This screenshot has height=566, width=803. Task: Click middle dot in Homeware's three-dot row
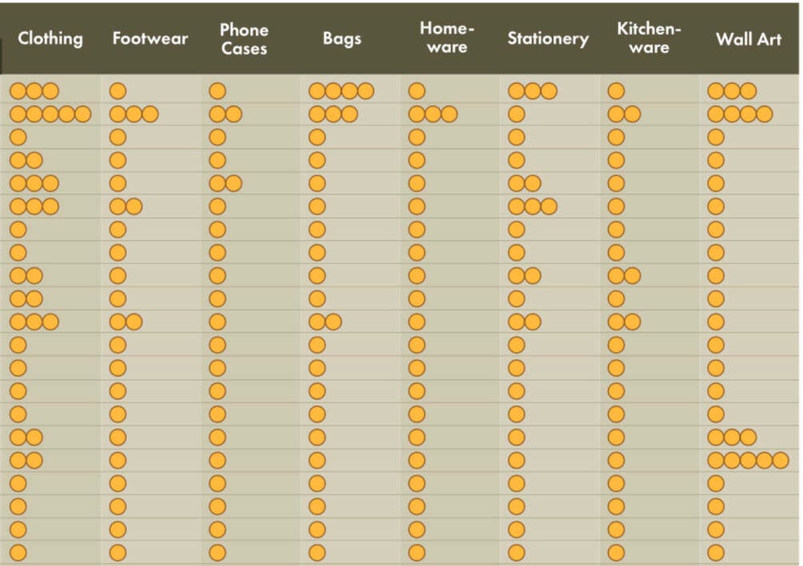pos(433,114)
